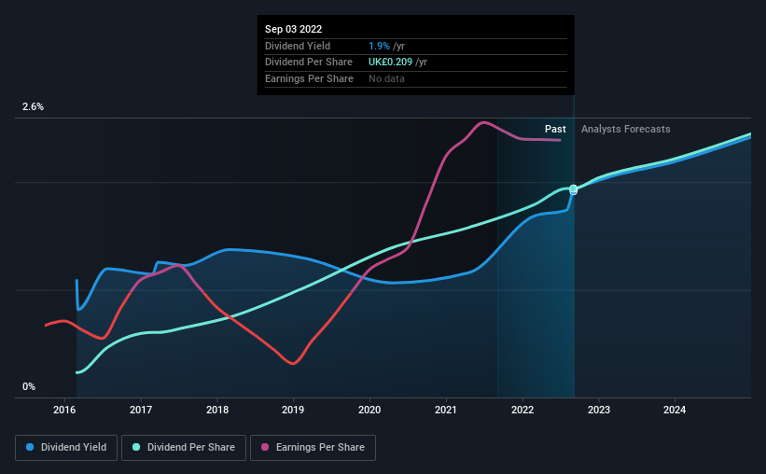This screenshot has height=474, width=766.
Task: Click the Sep 03 2022 tooltip date
Action: [x=294, y=29]
